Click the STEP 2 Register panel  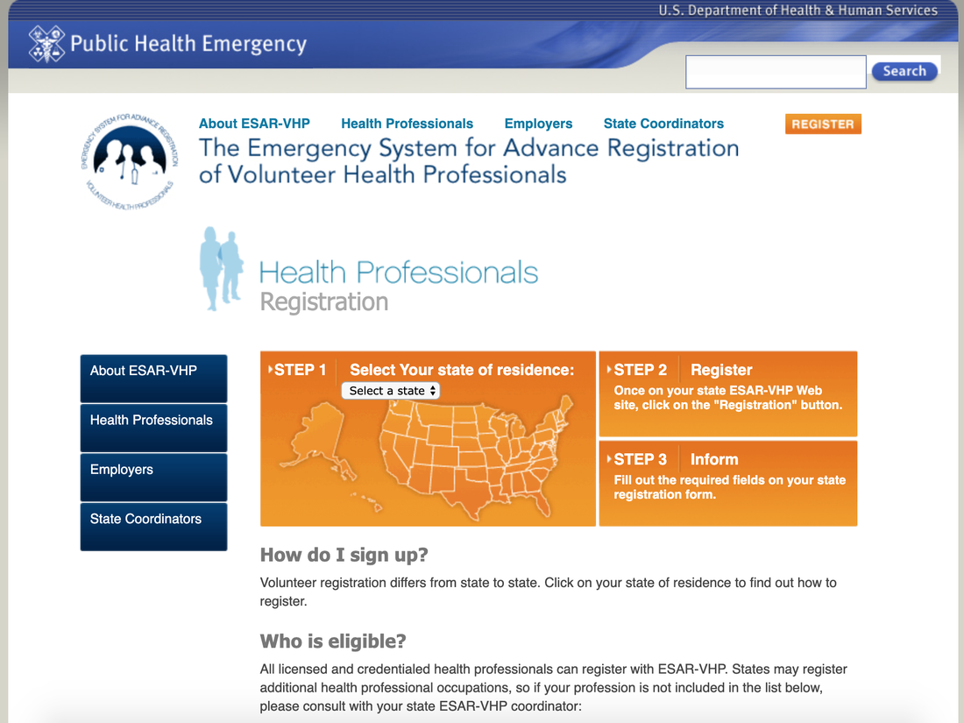pyautogui.click(x=728, y=394)
